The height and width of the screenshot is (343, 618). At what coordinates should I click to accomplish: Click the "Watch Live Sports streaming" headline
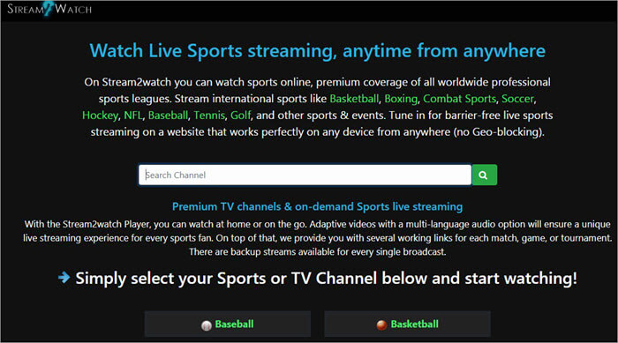point(317,51)
